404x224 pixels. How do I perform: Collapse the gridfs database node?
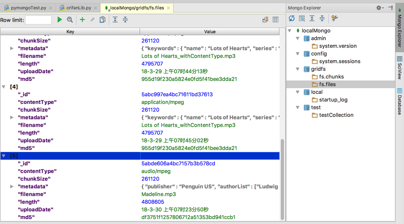click(298, 69)
